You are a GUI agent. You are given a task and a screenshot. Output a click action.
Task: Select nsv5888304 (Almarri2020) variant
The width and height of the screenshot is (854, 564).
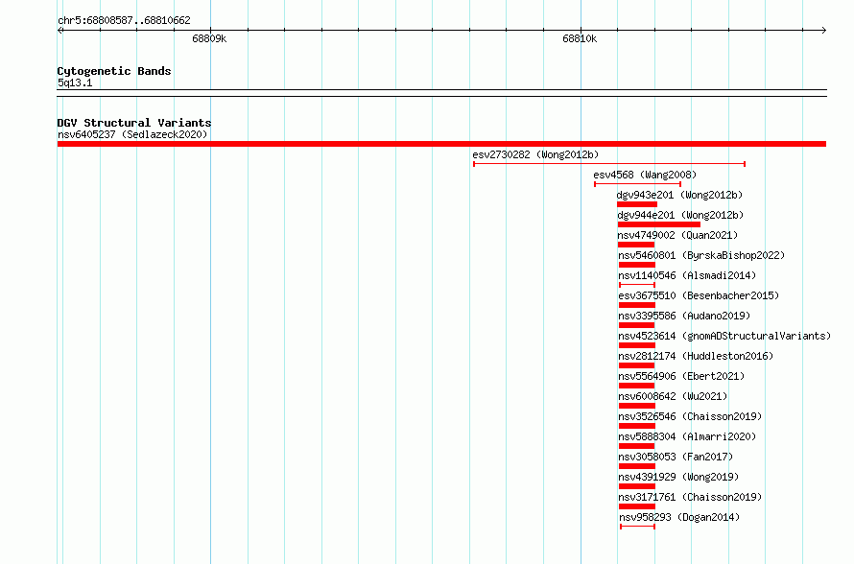click(687, 436)
